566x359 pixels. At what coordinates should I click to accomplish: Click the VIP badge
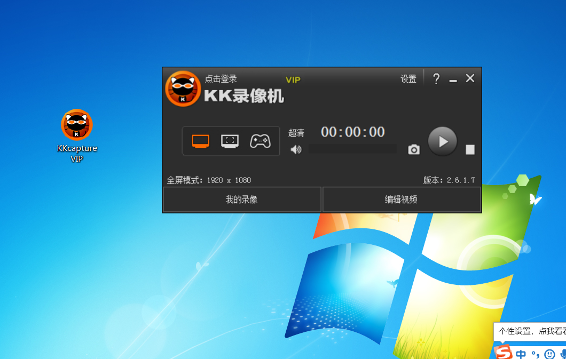click(293, 80)
